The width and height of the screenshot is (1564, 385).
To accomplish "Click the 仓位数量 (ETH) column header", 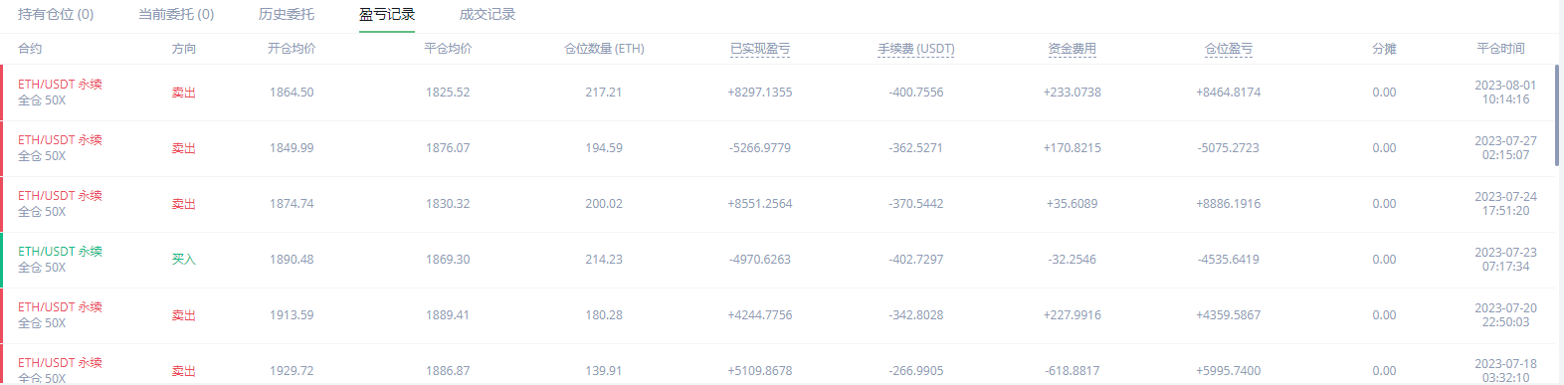I will point(604,49).
